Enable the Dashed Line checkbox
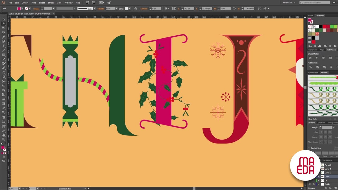This screenshot has height=190, width=338. [309, 148]
